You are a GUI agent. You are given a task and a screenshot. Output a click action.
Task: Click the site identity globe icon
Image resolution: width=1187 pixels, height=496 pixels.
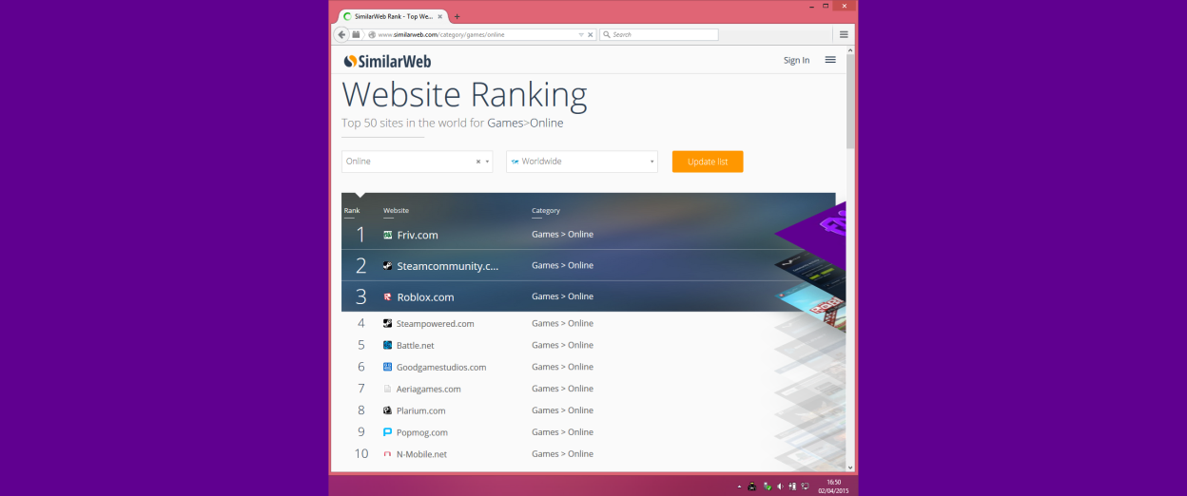[x=372, y=34]
